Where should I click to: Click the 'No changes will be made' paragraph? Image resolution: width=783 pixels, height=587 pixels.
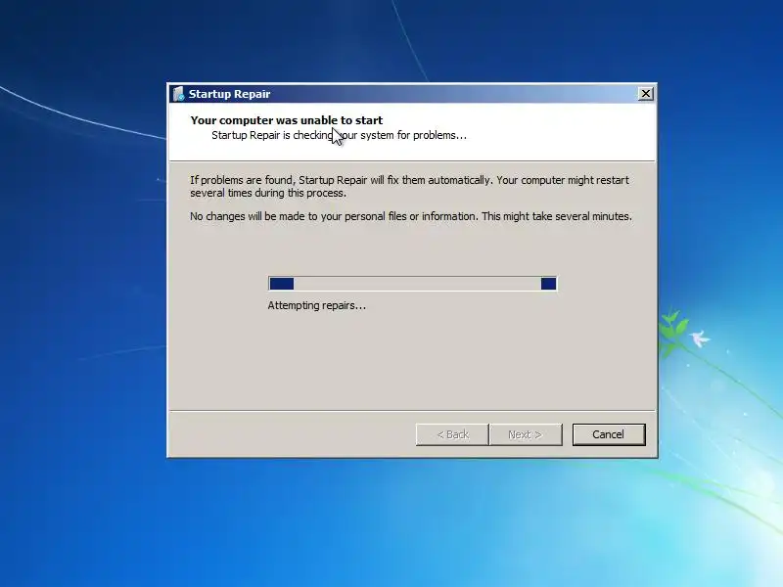point(411,216)
